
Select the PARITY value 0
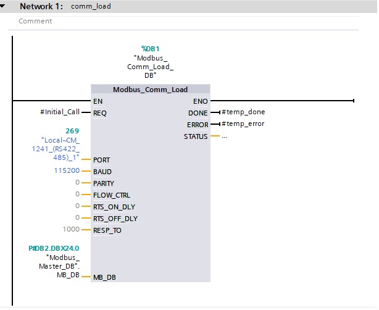click(x=77, y=182)
